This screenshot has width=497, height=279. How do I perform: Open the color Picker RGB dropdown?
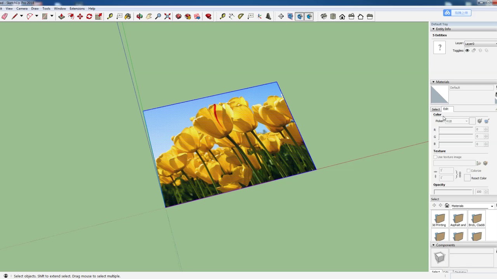coord(457,121)
